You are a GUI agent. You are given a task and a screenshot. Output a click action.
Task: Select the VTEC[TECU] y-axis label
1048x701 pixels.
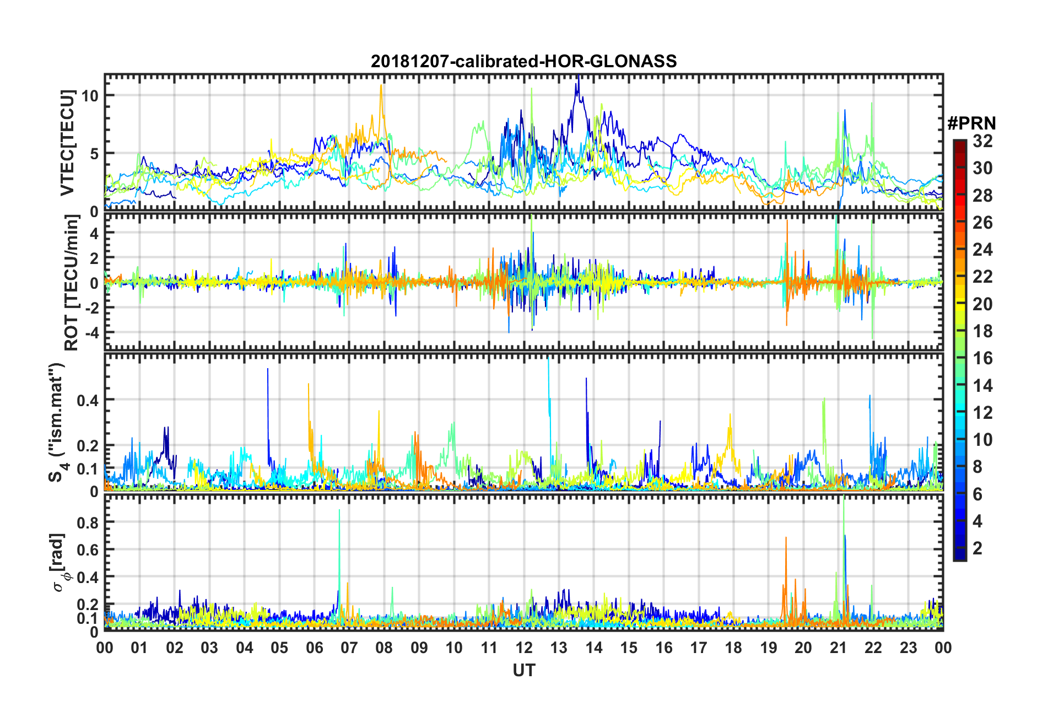(67, 143)
